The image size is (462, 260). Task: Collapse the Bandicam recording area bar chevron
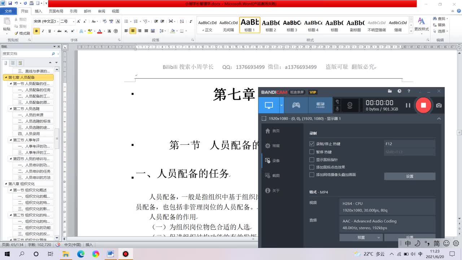(439, 118)
